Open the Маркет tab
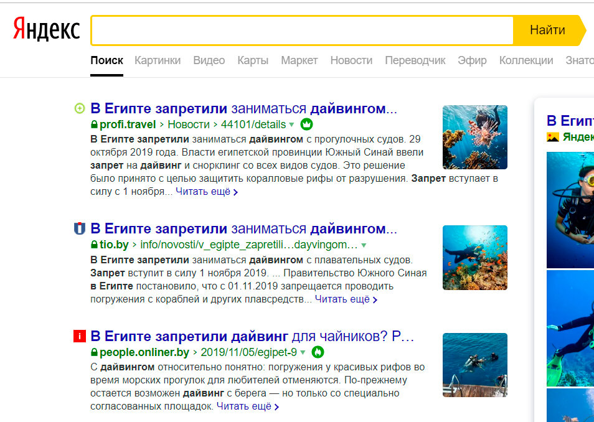The image size is (594, 422). click(x=299, y=60)
